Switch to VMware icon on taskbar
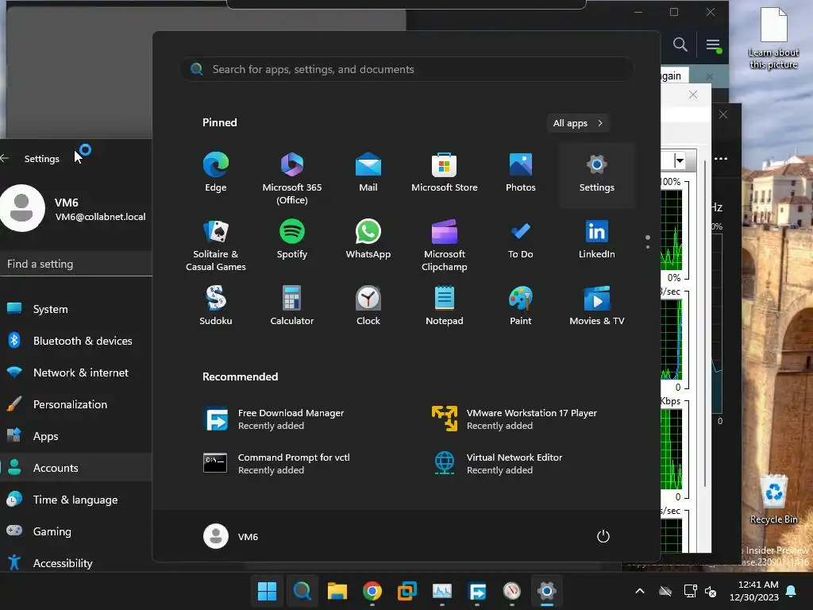The image size is (813, 610). (407, 591)
